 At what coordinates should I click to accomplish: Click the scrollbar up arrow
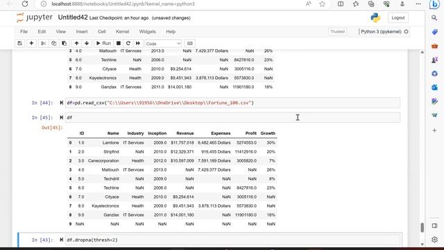[x=422, y=53]
